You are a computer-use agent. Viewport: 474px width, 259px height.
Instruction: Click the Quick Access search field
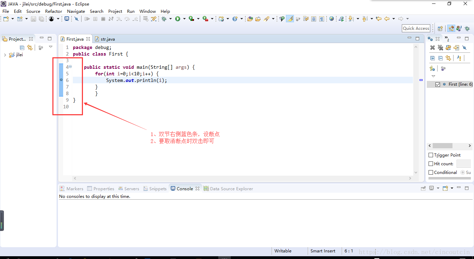pyautogui.click(x=416, y=28)
